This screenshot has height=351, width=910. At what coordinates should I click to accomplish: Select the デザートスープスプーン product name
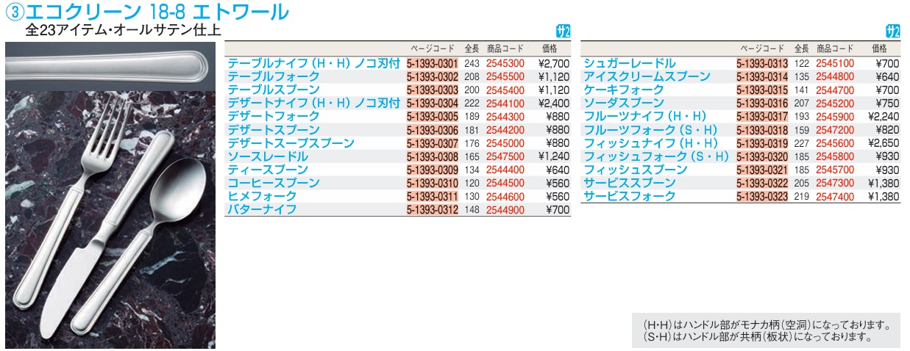291,143
